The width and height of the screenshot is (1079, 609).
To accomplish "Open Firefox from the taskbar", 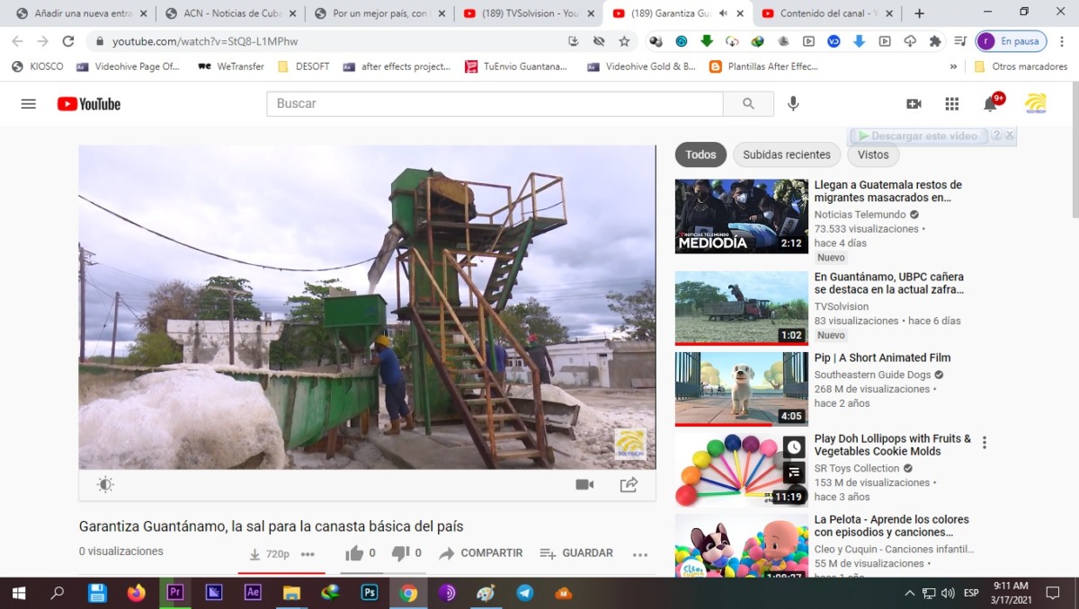I will [x=137, y=593].
